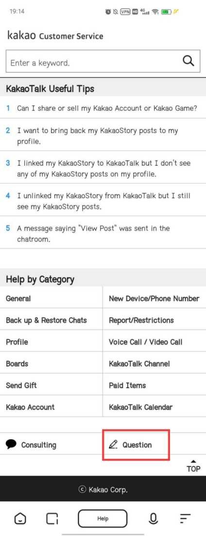Click the keyword search input field

92,62
